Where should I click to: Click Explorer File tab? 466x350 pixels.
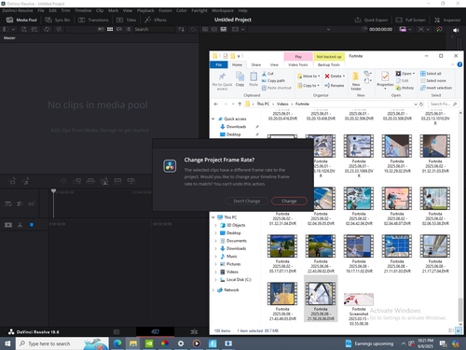(x=219, y=64)
